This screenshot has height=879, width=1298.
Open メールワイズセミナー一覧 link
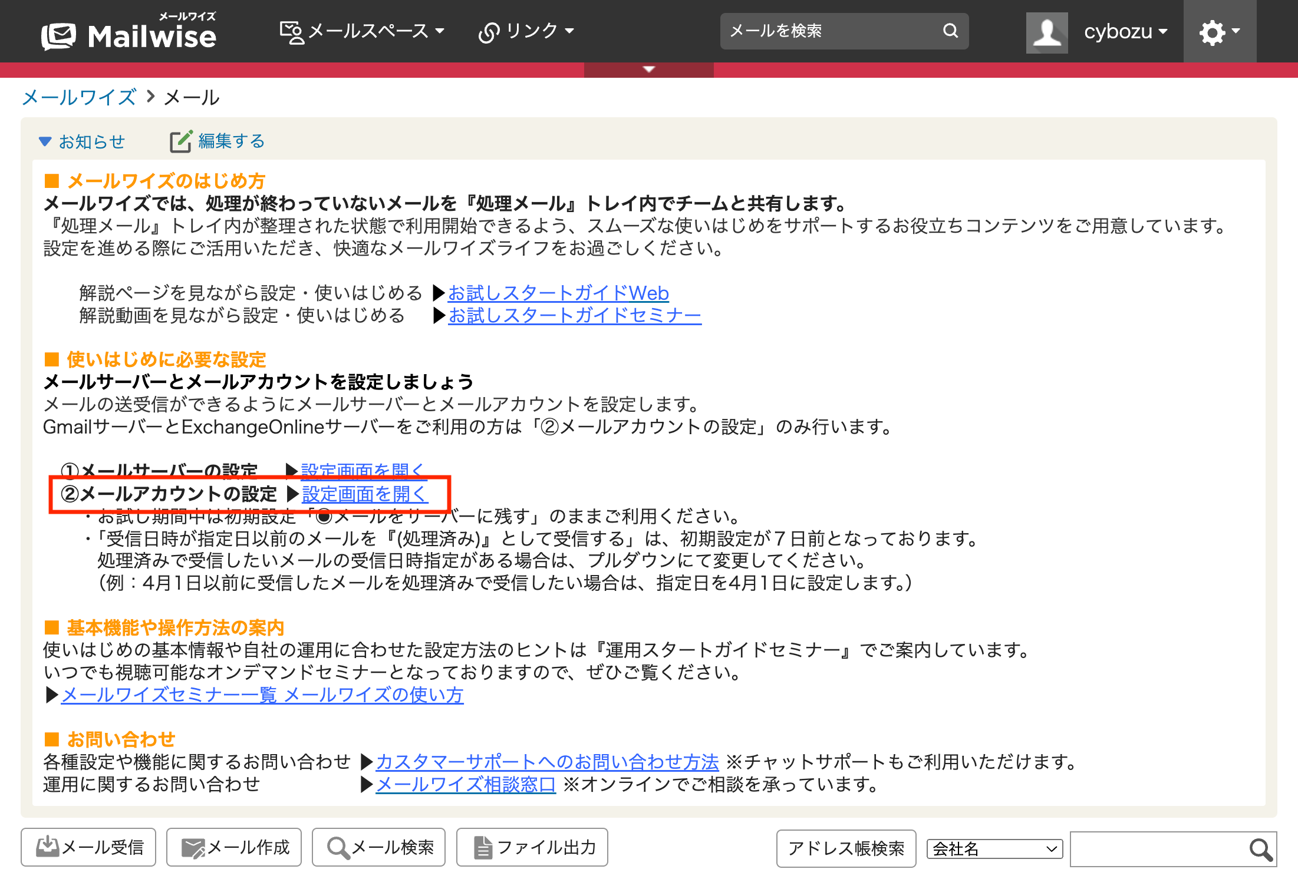[x=262, y=695]
